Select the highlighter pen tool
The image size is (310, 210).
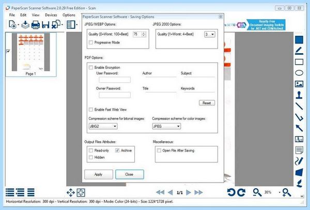[299, 51]
